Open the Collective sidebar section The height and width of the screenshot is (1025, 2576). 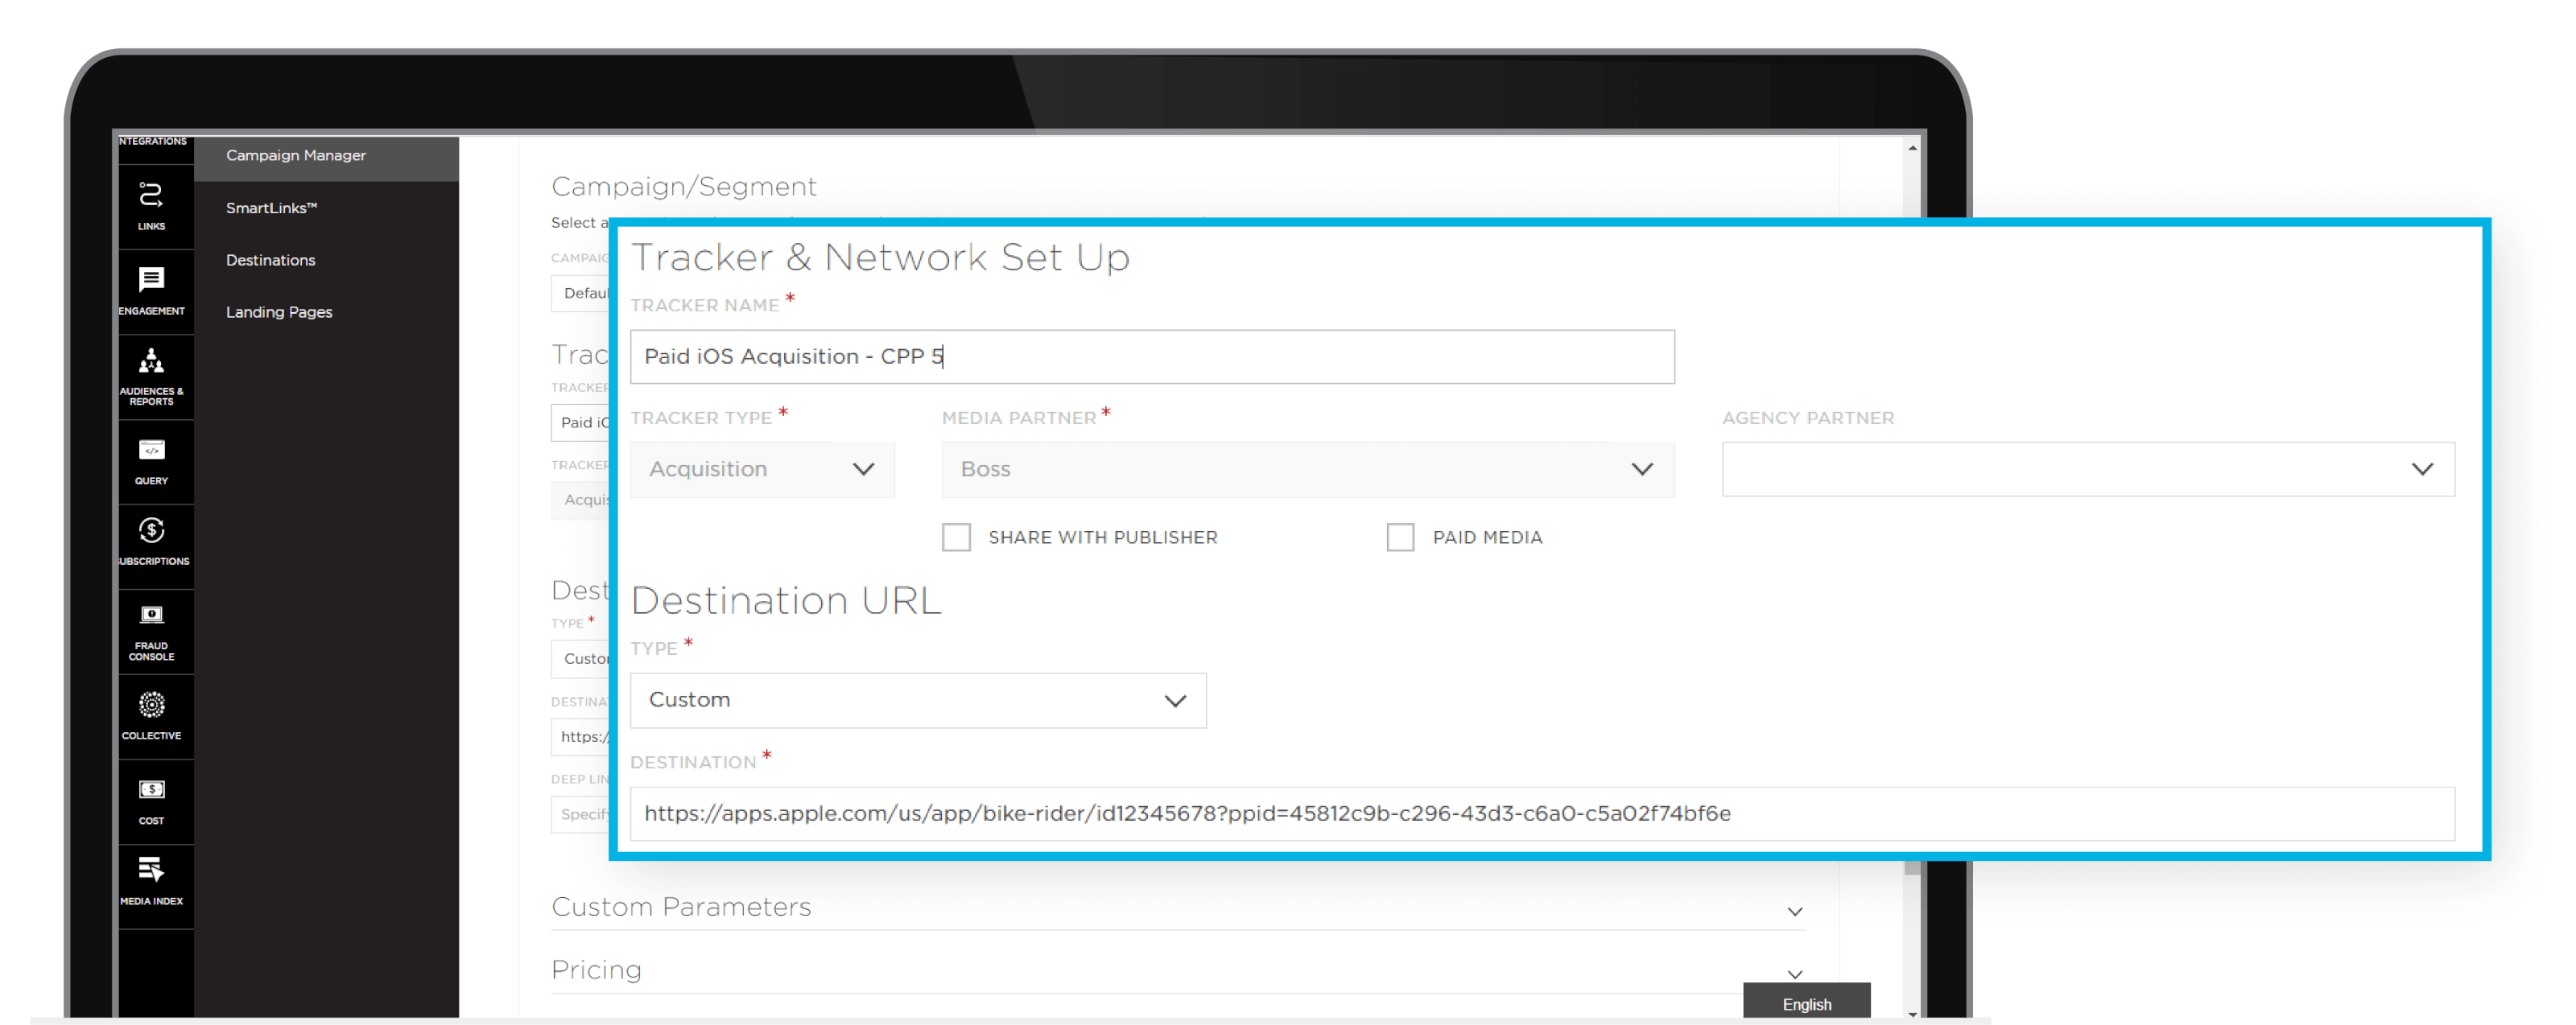(x=151, y=715)
